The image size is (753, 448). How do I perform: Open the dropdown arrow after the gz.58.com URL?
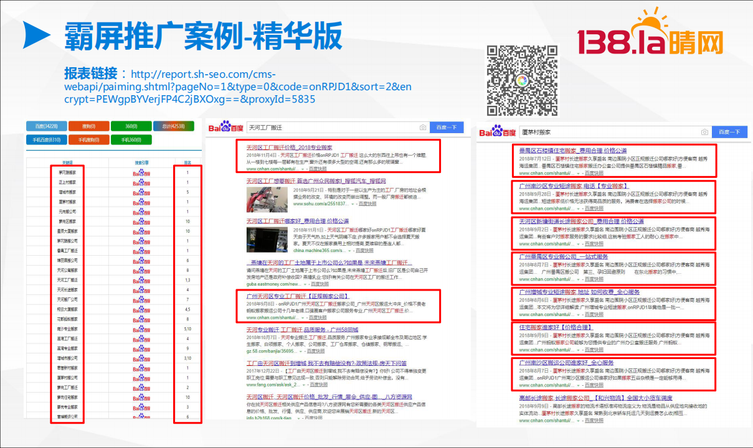pos(302,351)
